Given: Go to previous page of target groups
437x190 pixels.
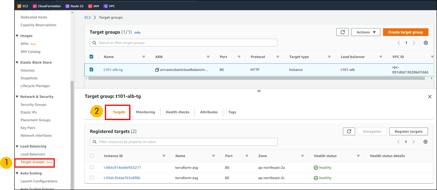Looking at the screenshot, I should tap(399, 43).
